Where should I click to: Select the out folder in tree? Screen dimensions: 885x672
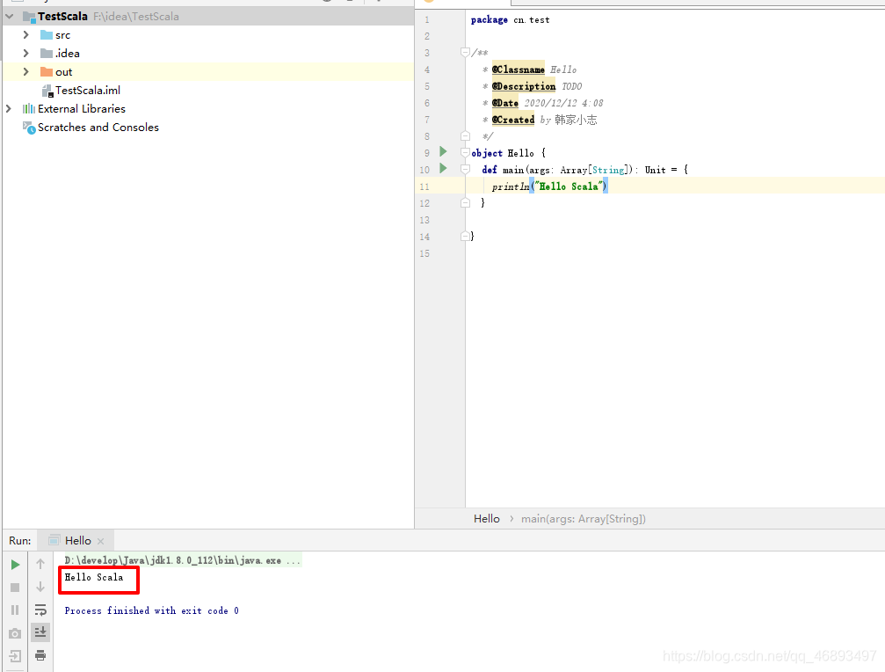[64, 72]
